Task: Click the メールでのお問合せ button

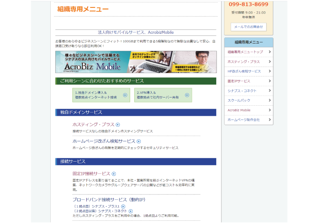Action: [248, 27]
